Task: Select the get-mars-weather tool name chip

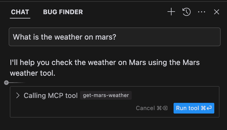Action: (106, 95)
